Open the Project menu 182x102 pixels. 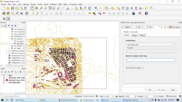pyautogui.click(x=4, y=4)
